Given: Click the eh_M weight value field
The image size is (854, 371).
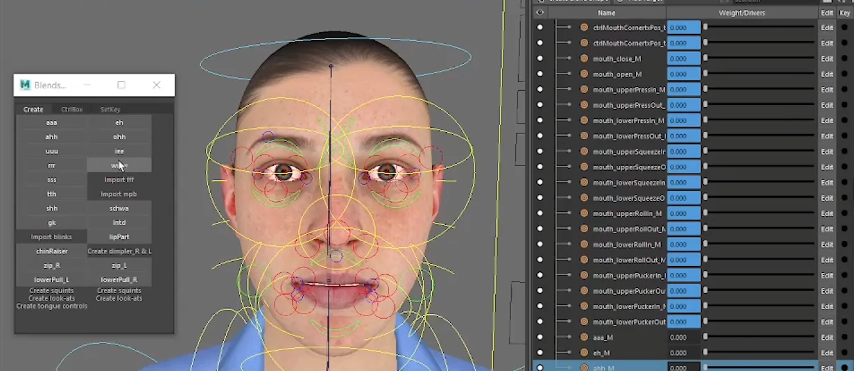Looking at the screenshot, I should tap(684, 353).
